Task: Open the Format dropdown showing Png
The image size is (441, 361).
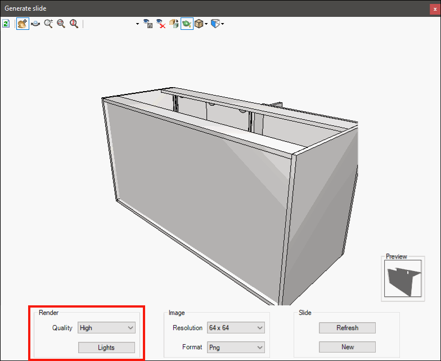Action: point(236,348)
